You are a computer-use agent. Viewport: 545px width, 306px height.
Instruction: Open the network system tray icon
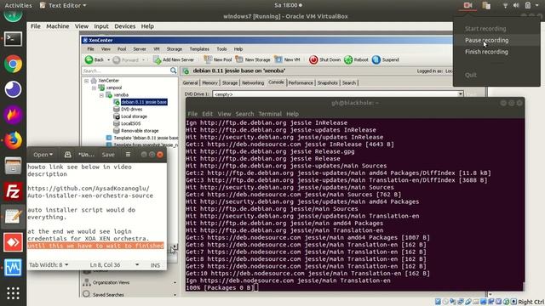coord(505,5)
